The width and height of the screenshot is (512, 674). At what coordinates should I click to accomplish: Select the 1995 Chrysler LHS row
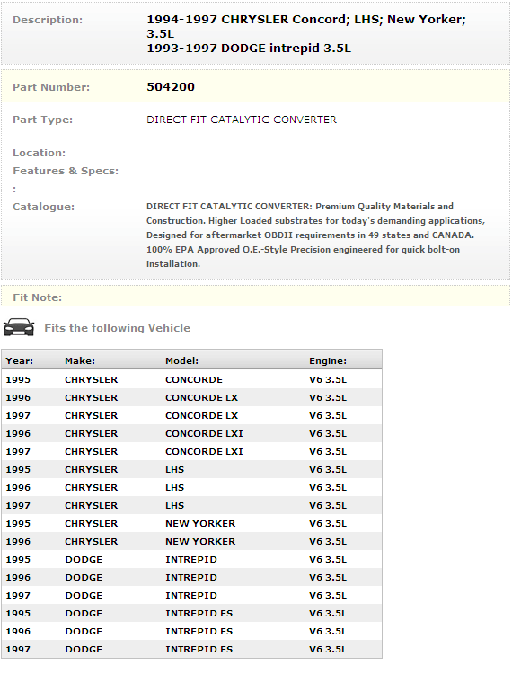[191, 470]
